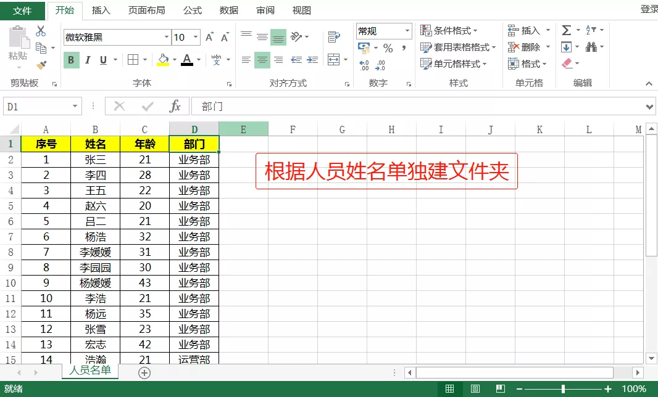658x397 pixels.
Task: Click 套用表格格式 Format as Table
Action: pos(458,47)
